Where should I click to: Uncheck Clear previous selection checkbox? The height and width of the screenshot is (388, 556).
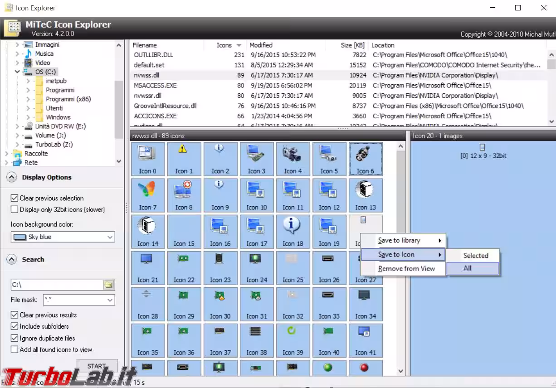pyautogui.click(x=14, y=198)
